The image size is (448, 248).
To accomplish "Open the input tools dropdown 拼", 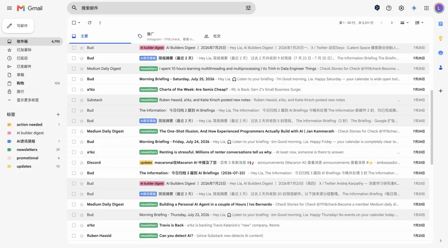I will [419, 23].
